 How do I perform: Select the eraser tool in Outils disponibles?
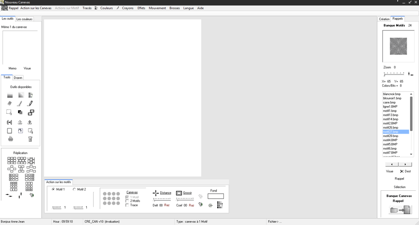tap(10, 104)
